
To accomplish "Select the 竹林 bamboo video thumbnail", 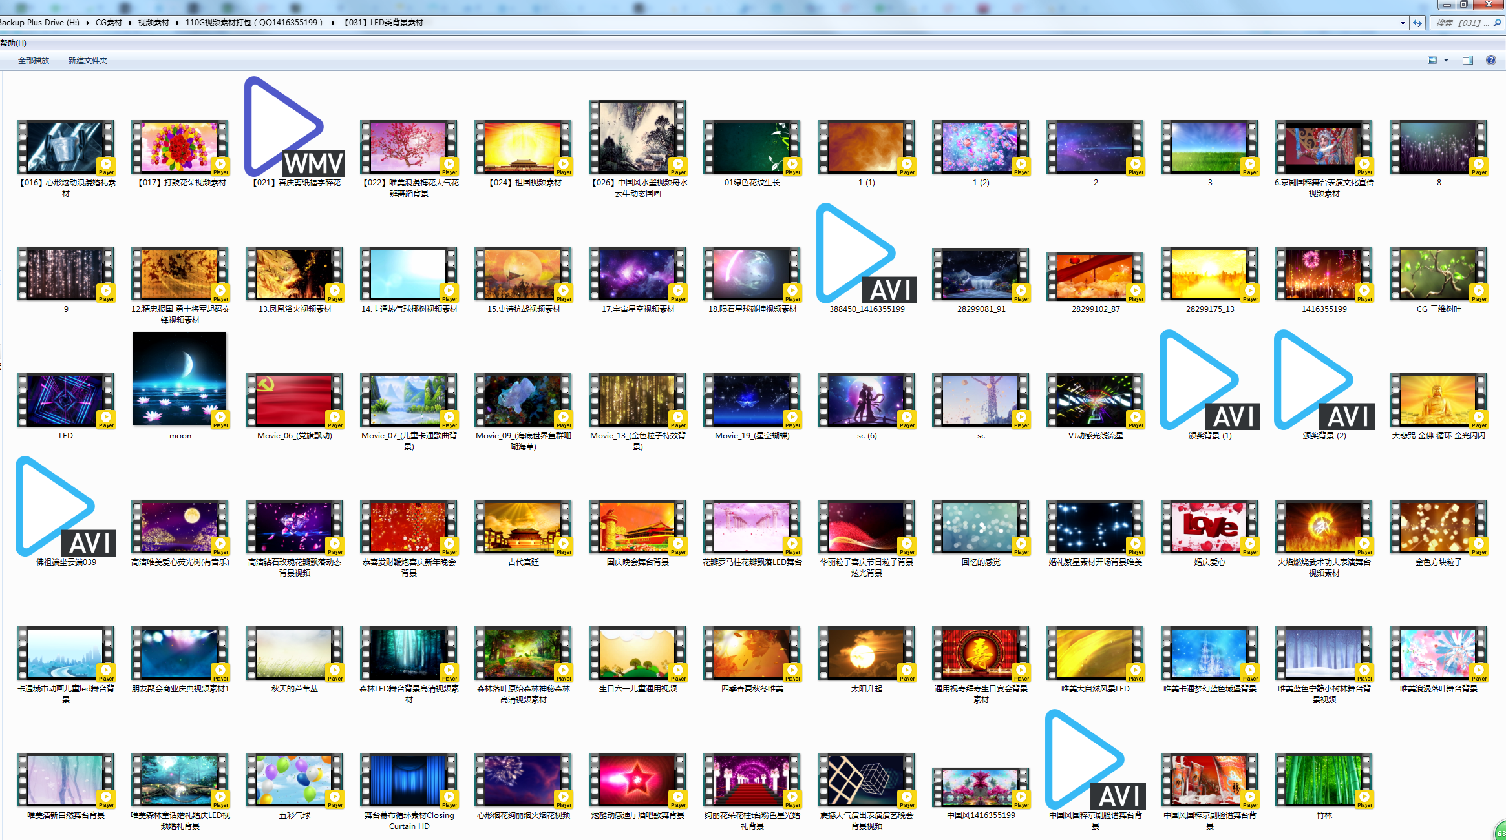I will tap(1323, 781).
